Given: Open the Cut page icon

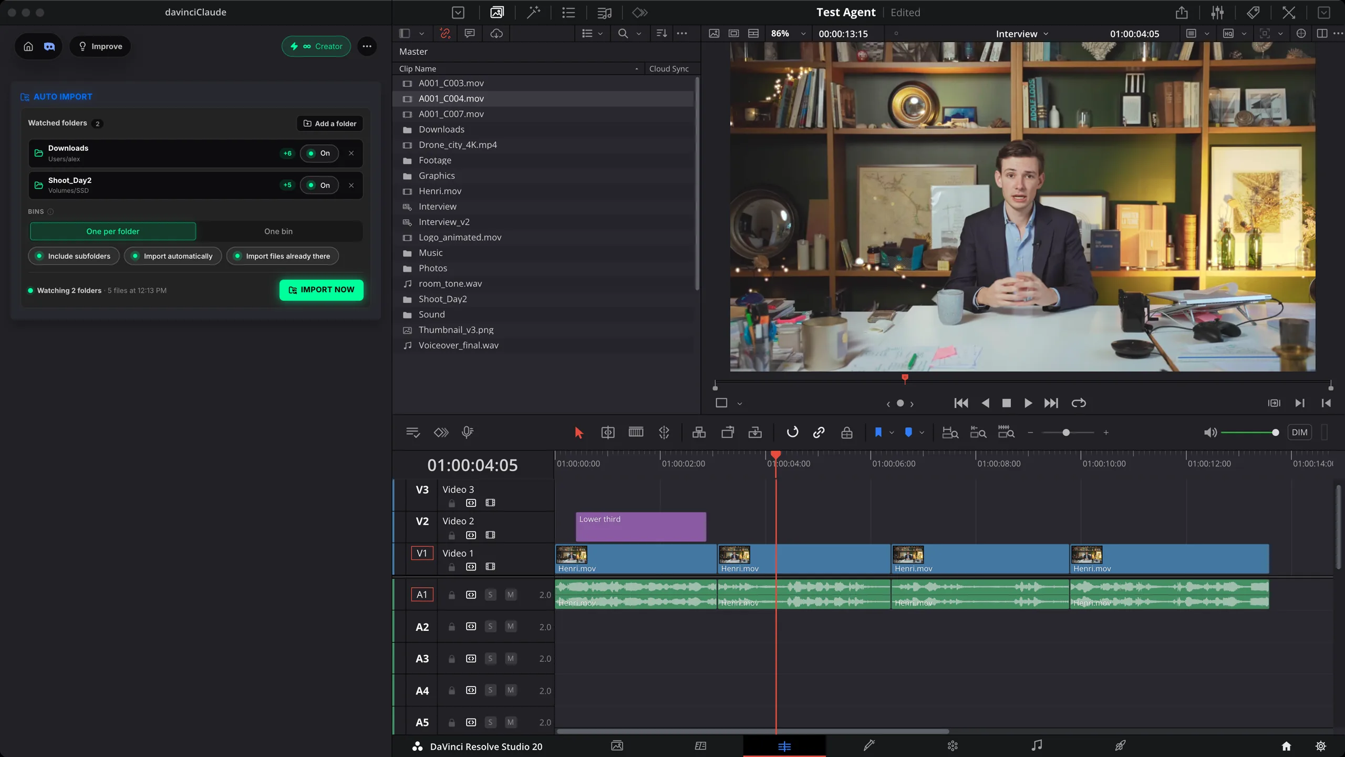Looking at the screenshot, I should click(x=700, y=746).
